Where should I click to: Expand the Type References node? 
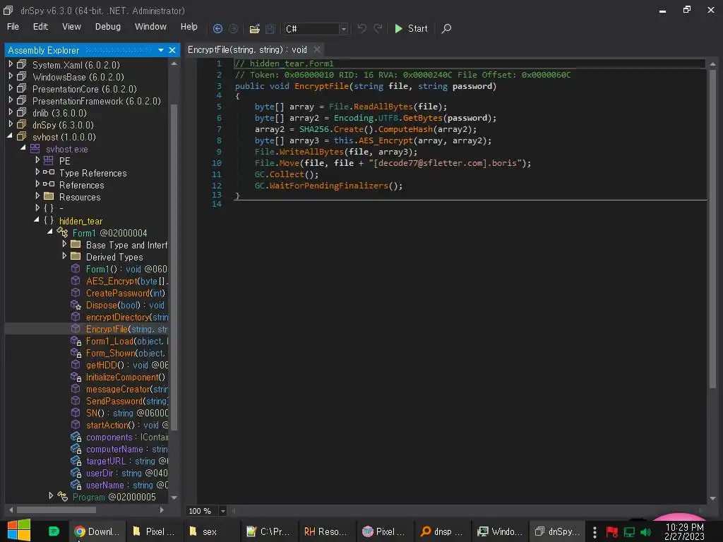click(37, 172)
